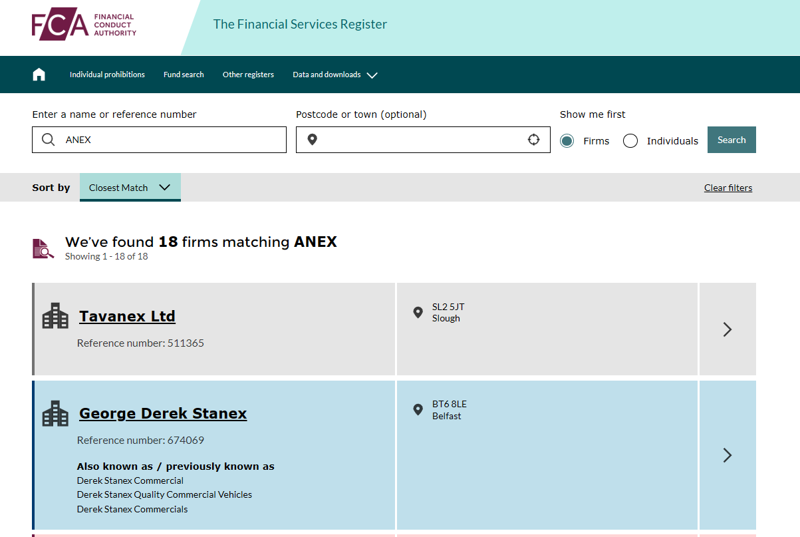Click the map pin icon in postcode field
The width and height of the screenshot is (800, 537).
pos(312,140)
